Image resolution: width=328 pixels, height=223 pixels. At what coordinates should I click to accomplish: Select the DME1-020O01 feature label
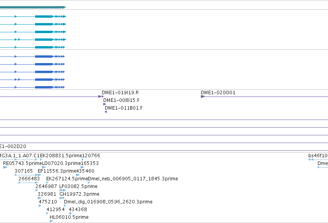[x=218, y=93]
